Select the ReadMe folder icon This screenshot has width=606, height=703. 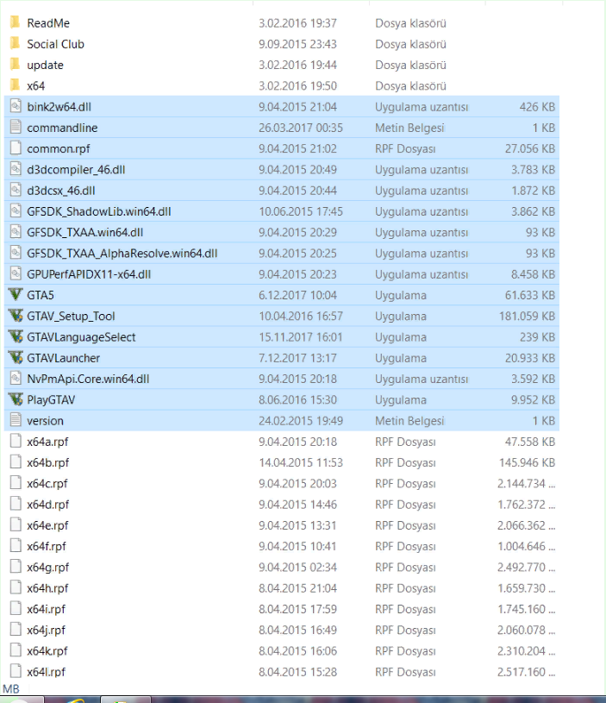pos(16,22)
